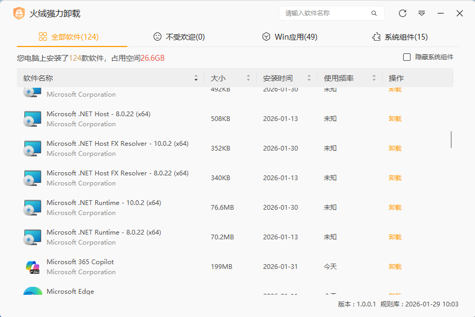
Task: Switch to the 不受欢迎(0) tab
Action: click(179, 37)
